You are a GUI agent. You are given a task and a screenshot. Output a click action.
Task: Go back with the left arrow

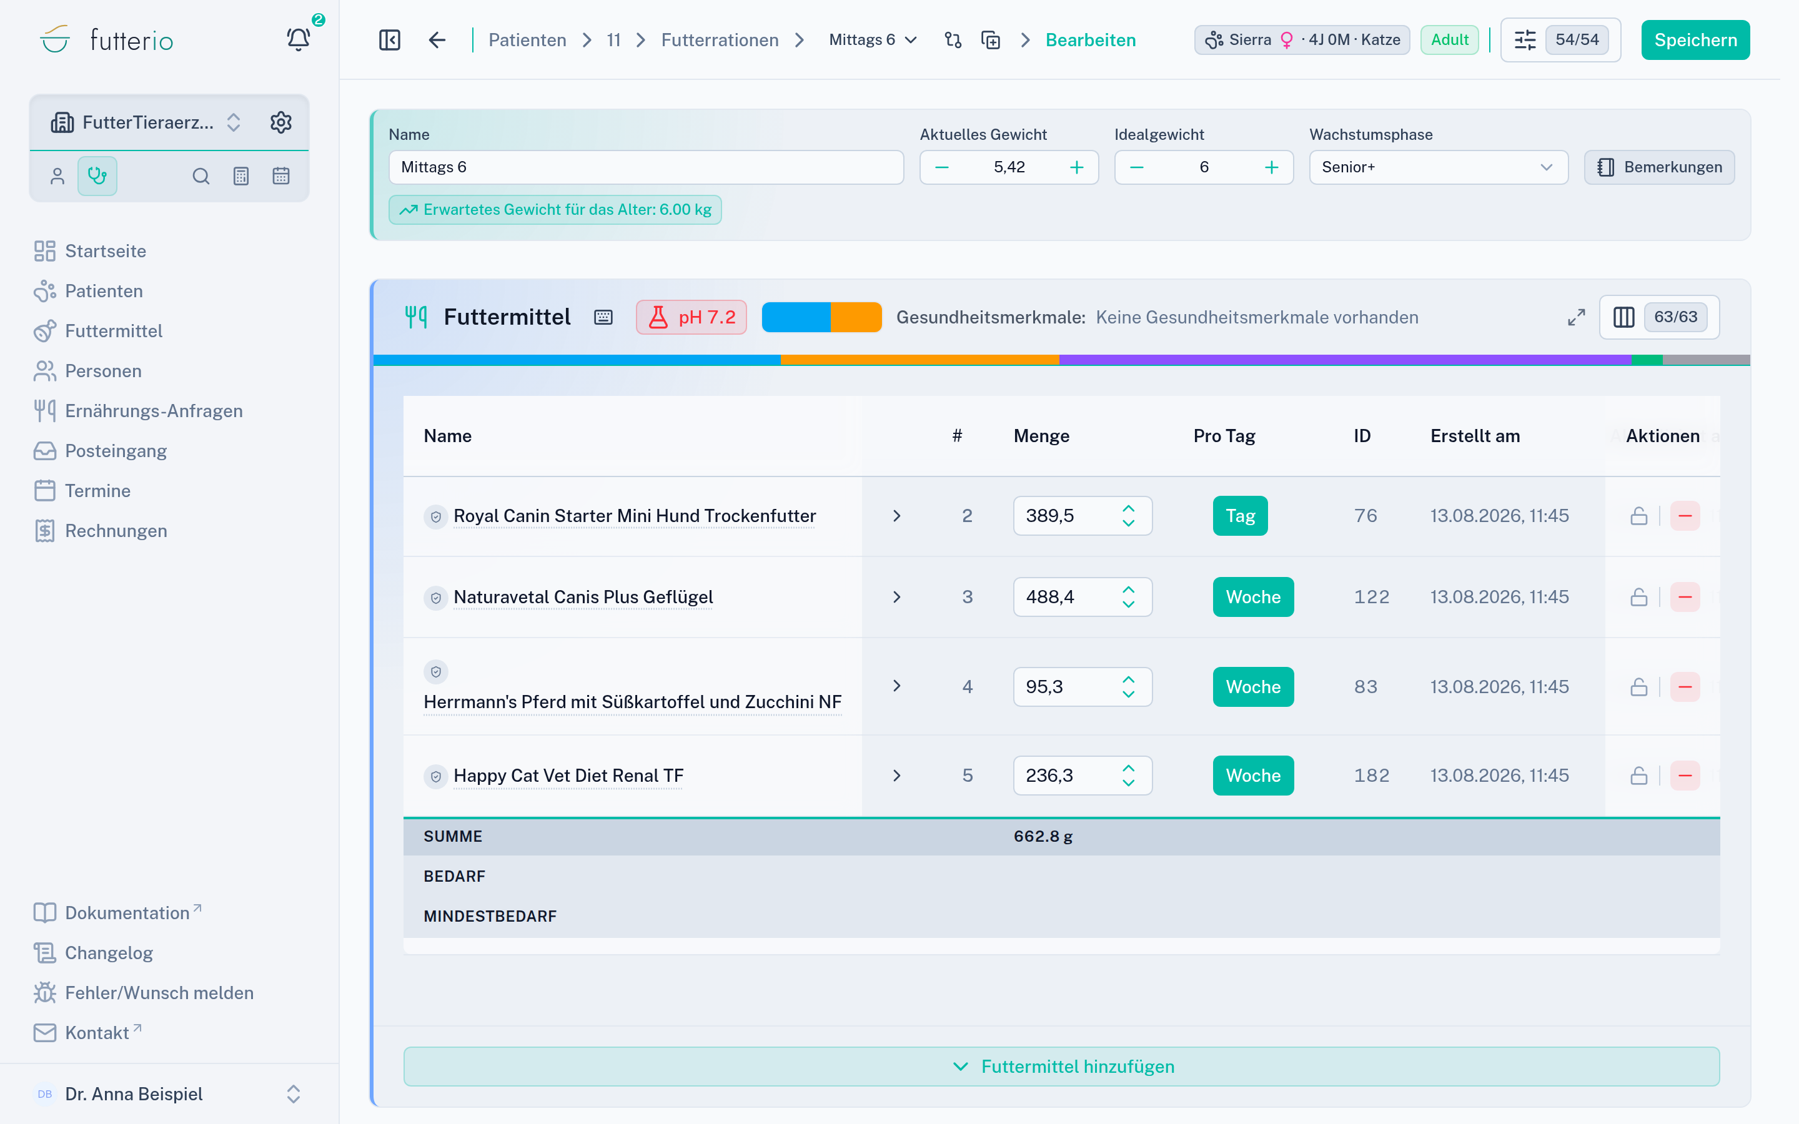[x=437, y=40]
